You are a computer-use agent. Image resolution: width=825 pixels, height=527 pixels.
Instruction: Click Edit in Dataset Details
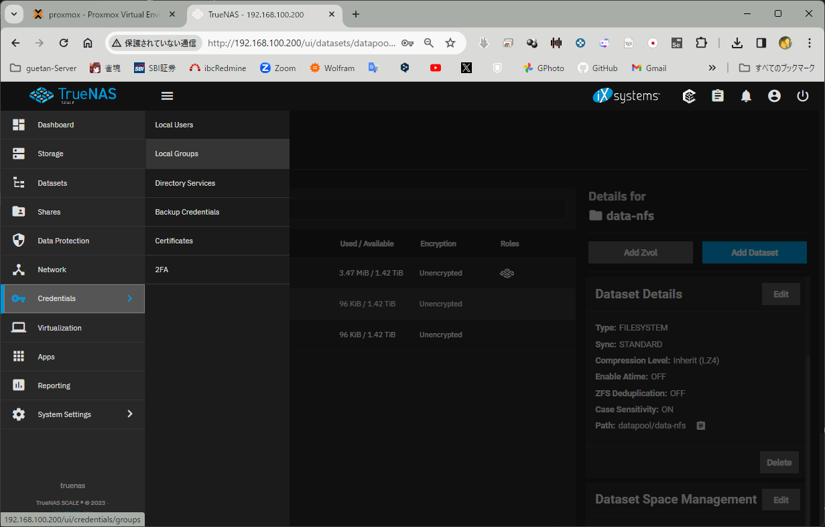(781, 294)
